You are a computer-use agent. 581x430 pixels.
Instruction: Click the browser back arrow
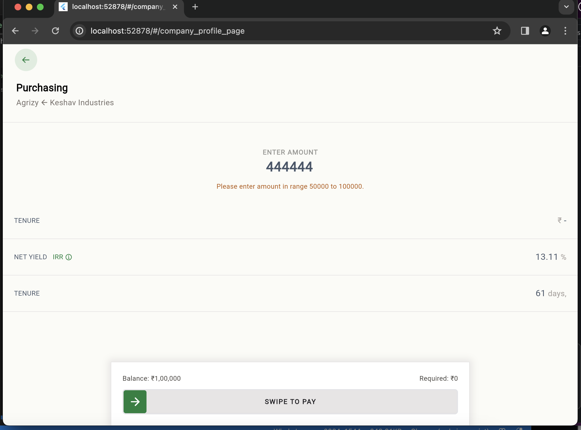pyautogui.click(x=15, y=31)
